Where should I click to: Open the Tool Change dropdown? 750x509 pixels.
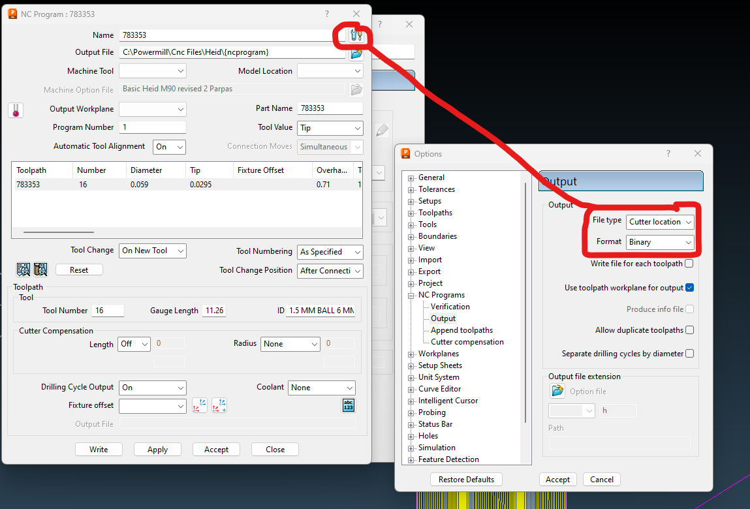click(x=152, y=251)
